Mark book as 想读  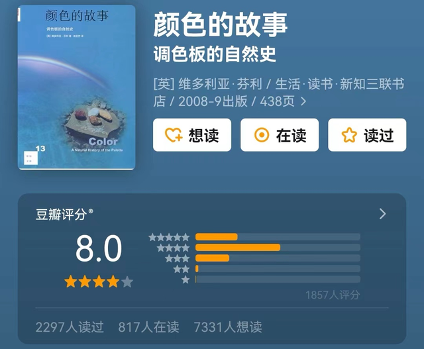[192, 135]
